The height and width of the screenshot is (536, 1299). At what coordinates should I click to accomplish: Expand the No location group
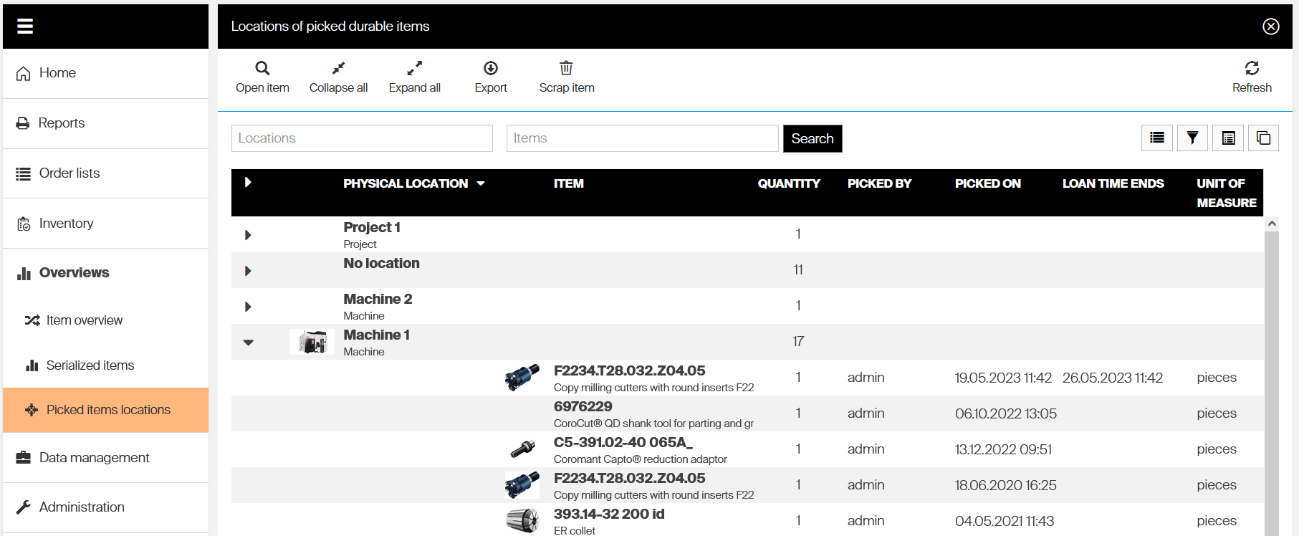(248, 271)
